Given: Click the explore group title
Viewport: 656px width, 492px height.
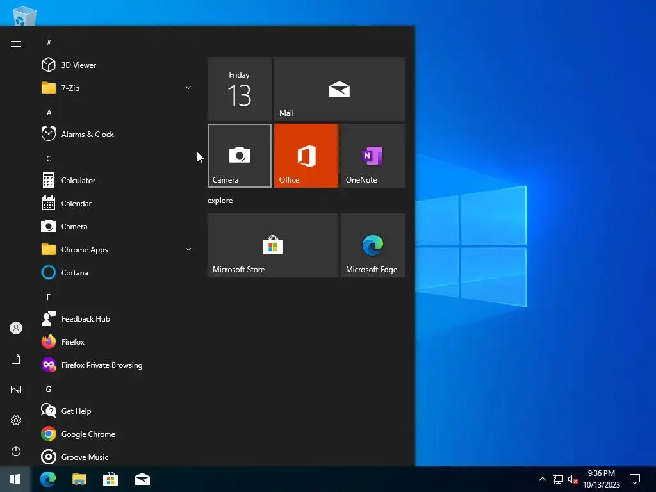Looking at the screenshot, I should pyautogui.click(x=220, y=201).
